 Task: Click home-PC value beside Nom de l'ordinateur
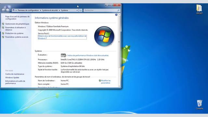[x=65, y=81]
